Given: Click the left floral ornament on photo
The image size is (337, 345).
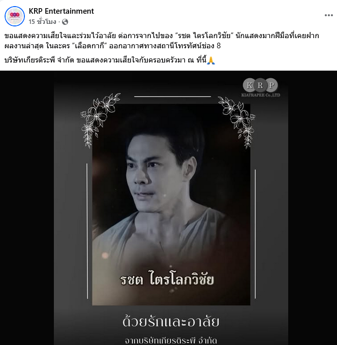Looking at the screenshot, I should tap(99, 119).
